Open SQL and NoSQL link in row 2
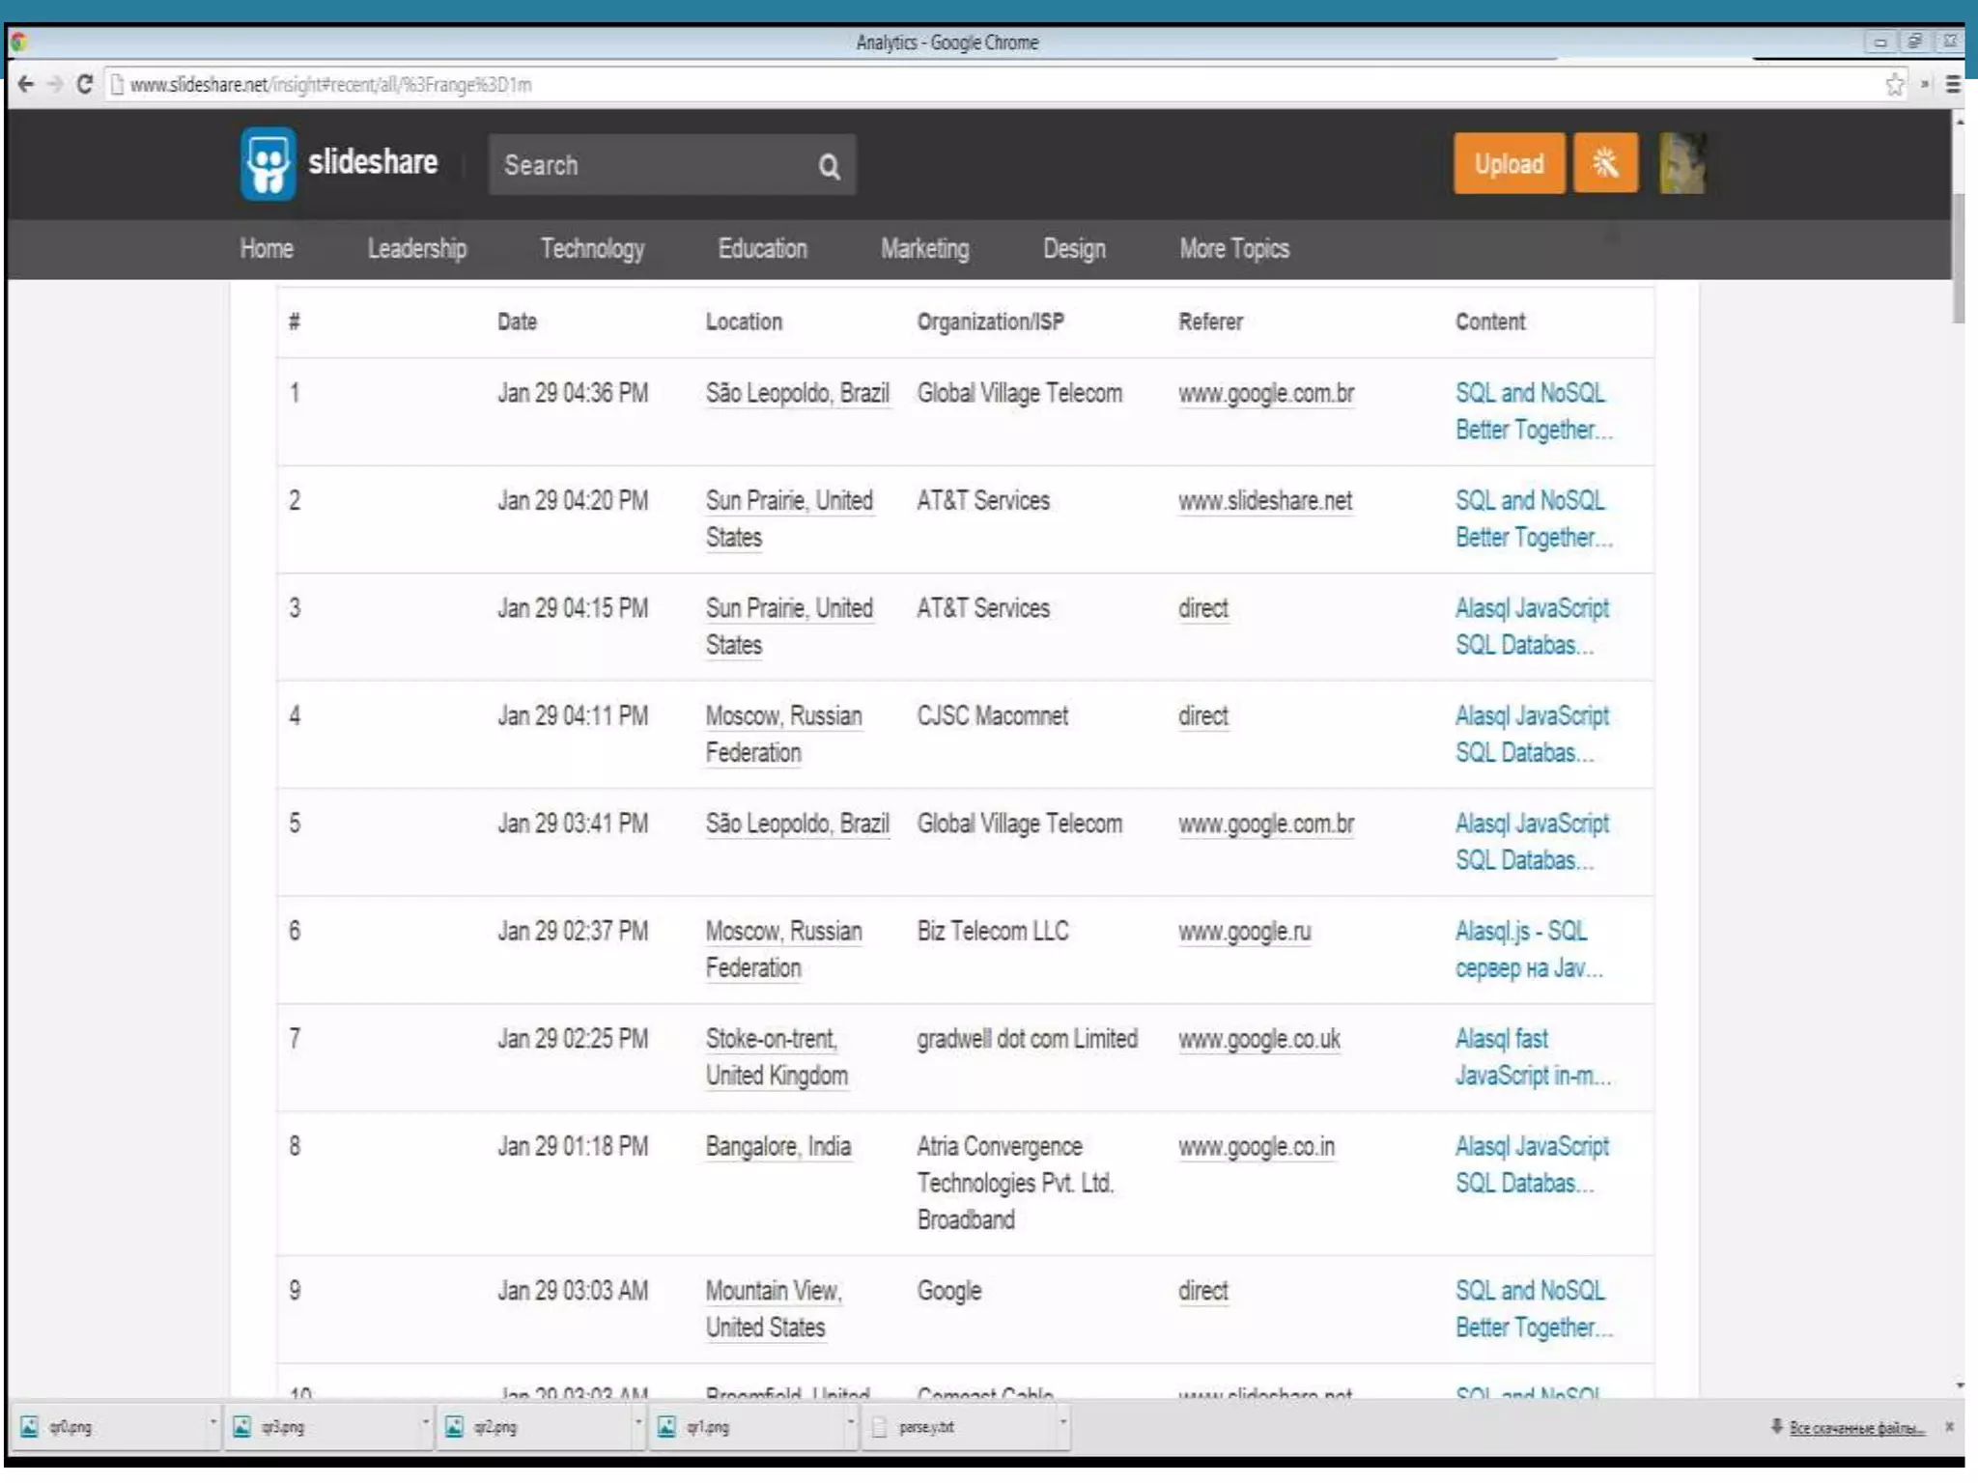 coord(1534,519)
